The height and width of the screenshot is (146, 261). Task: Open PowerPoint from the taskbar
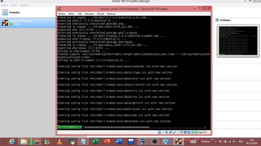pyautogui.click(x=107, y=142)
